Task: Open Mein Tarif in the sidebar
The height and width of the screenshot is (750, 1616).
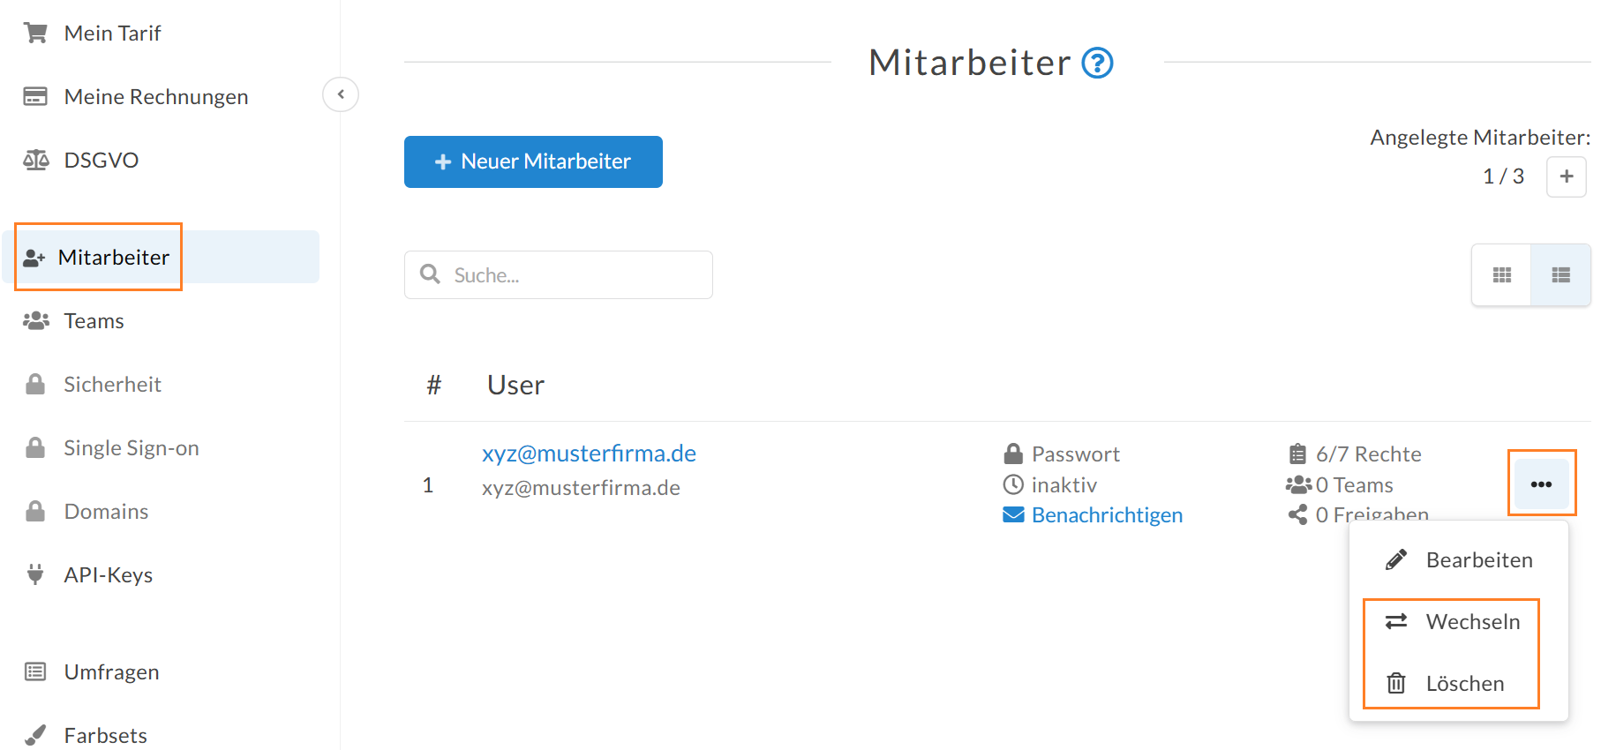Action: [112, 34]
